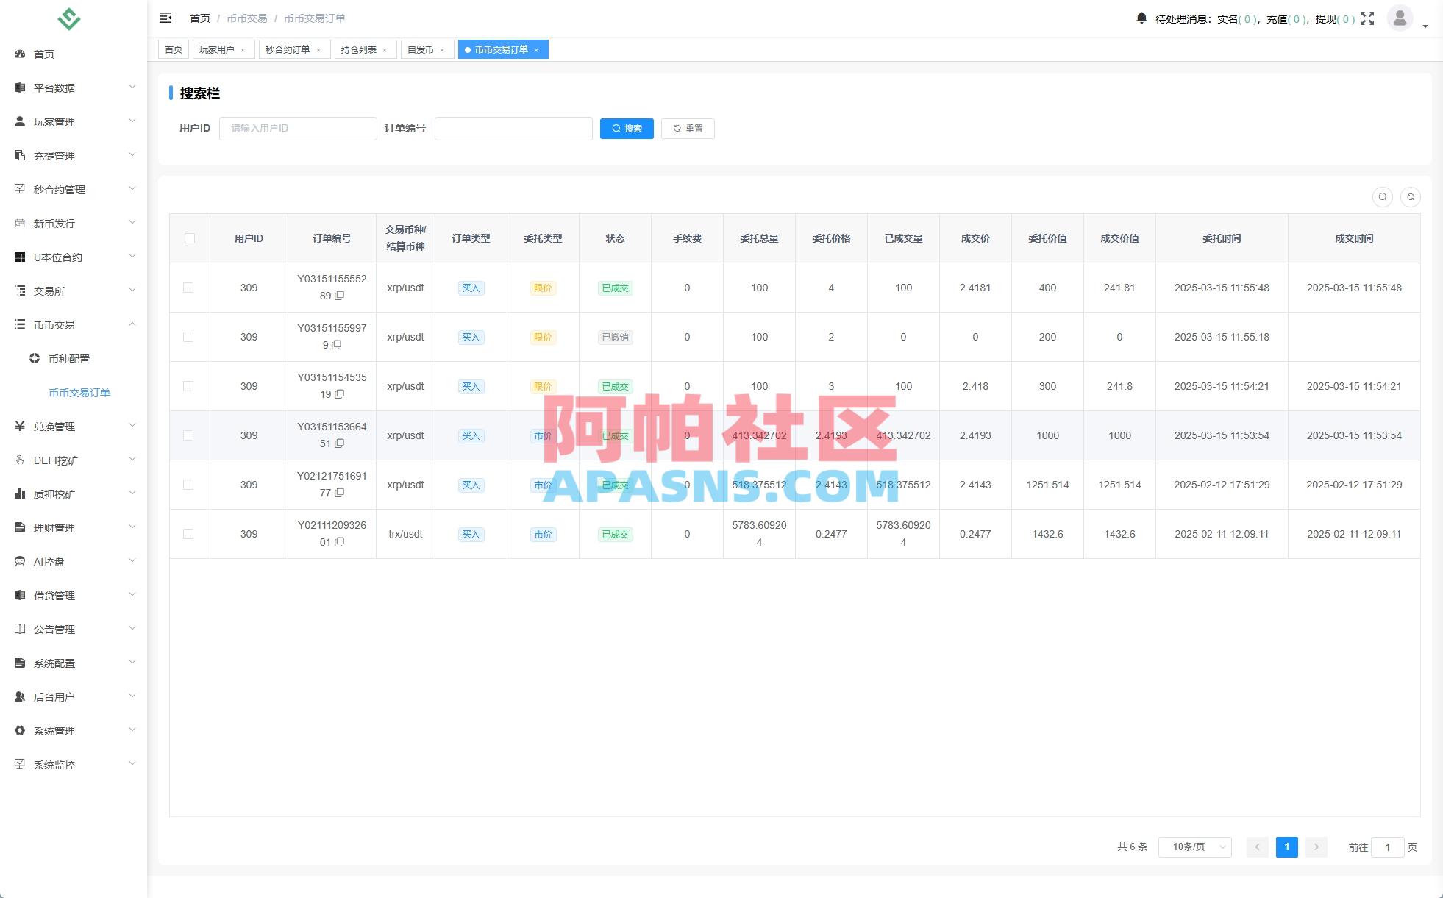Image resolution: width=1443 pixels, height=898 pixels.
Task: Switch to the 自发币 tab
Action: [421, 49]
